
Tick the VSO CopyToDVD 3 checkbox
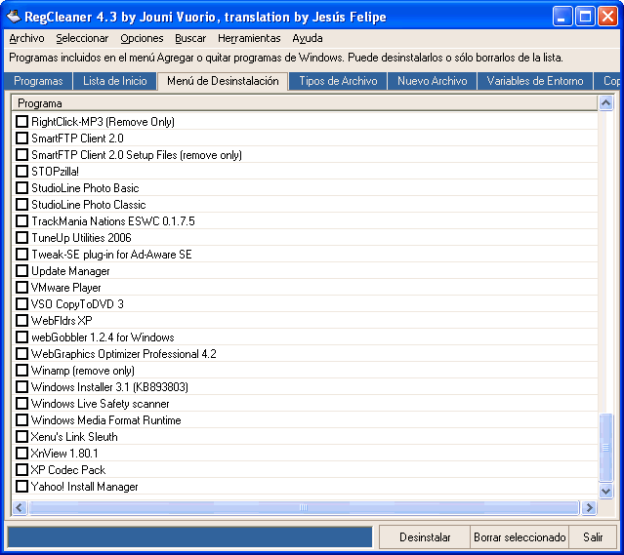pos(21,304)
